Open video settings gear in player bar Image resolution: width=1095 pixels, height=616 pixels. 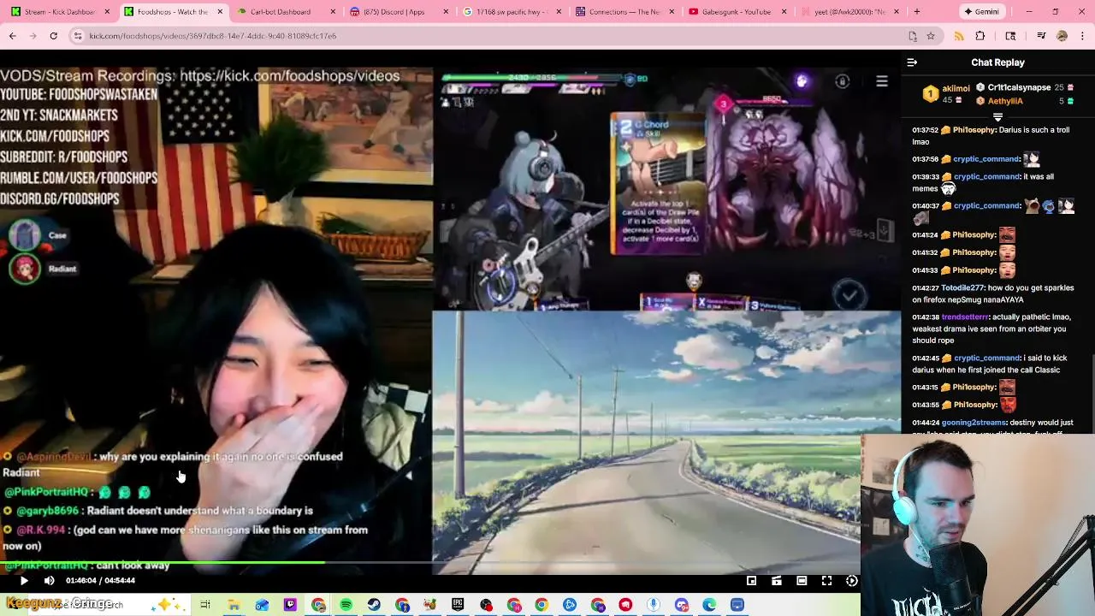(852, 581)
